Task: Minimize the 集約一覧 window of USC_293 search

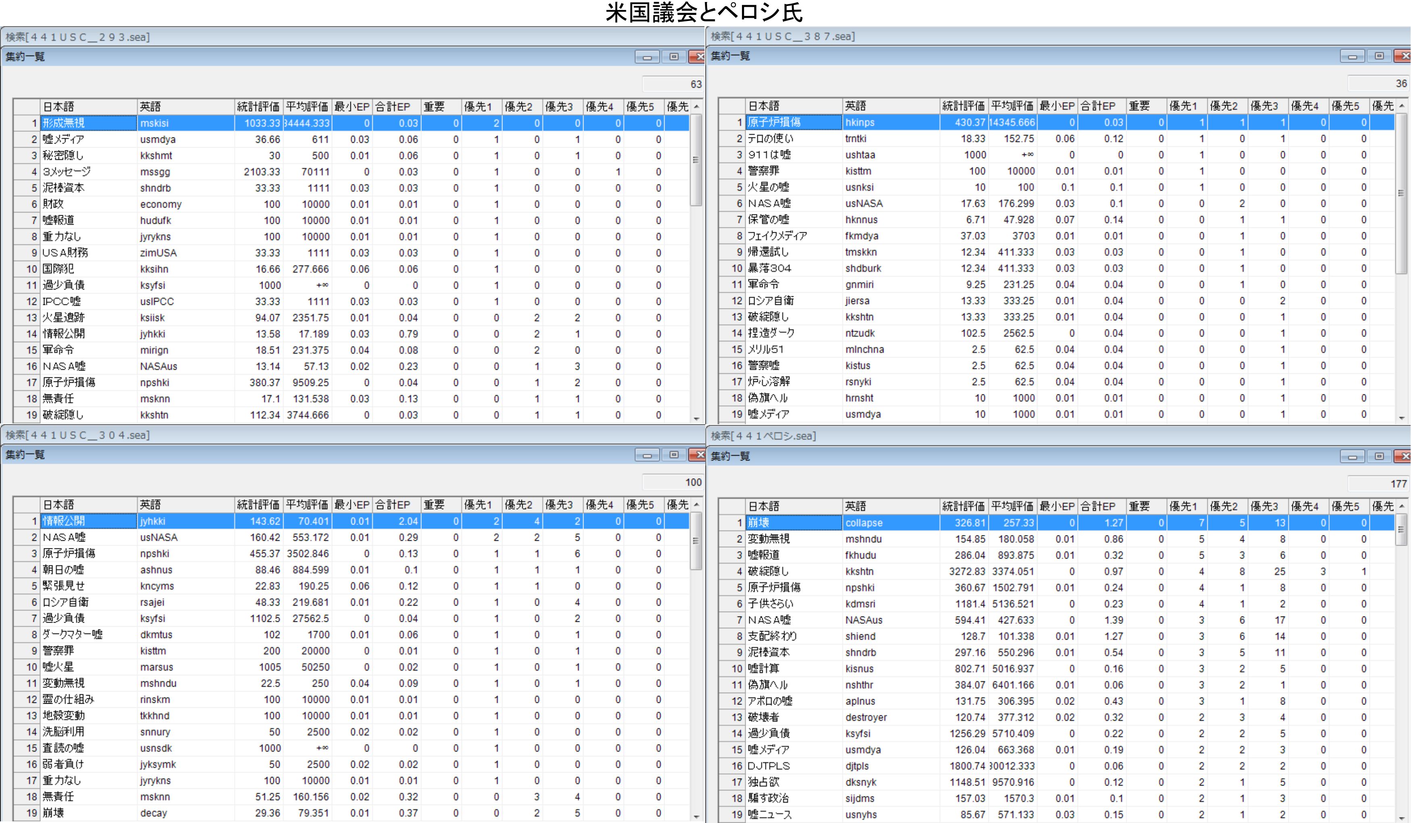Action: click(x=647, y=56)
